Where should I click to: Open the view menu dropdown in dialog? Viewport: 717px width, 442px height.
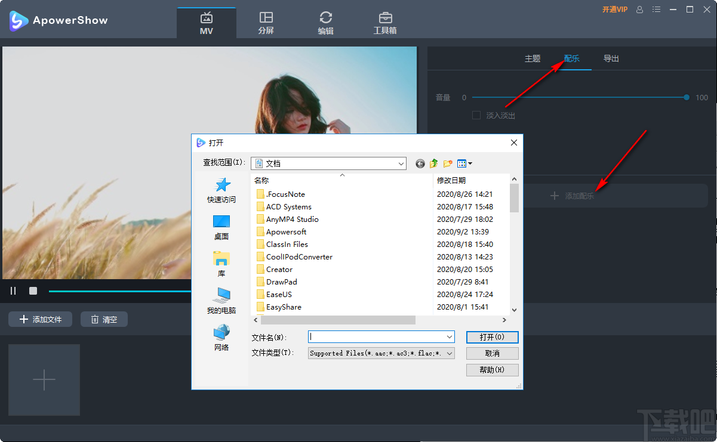click(464, 163)
